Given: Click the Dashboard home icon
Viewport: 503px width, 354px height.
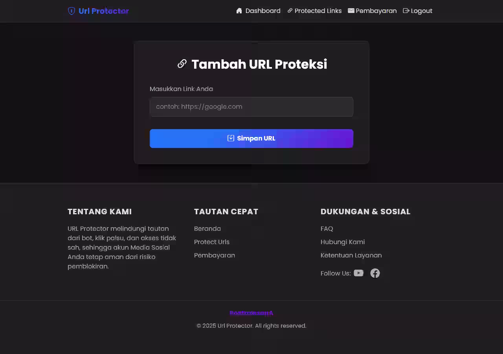Looking at the screenshot, I should coord(239,11).
